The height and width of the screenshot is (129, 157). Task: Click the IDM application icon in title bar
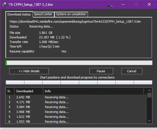[x=5, y=4]
